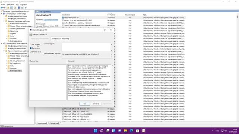Expand Рабочий стол tree node arrow
Screen dimensions: 239x134
pyautogui.click(x=6, y=63)
